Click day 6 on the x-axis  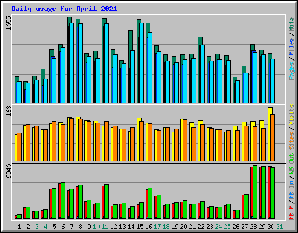(63, 227)
